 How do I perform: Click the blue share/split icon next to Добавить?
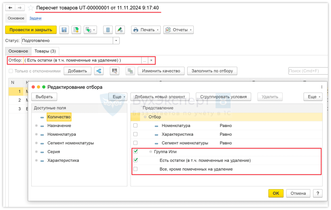click(99, 71)
